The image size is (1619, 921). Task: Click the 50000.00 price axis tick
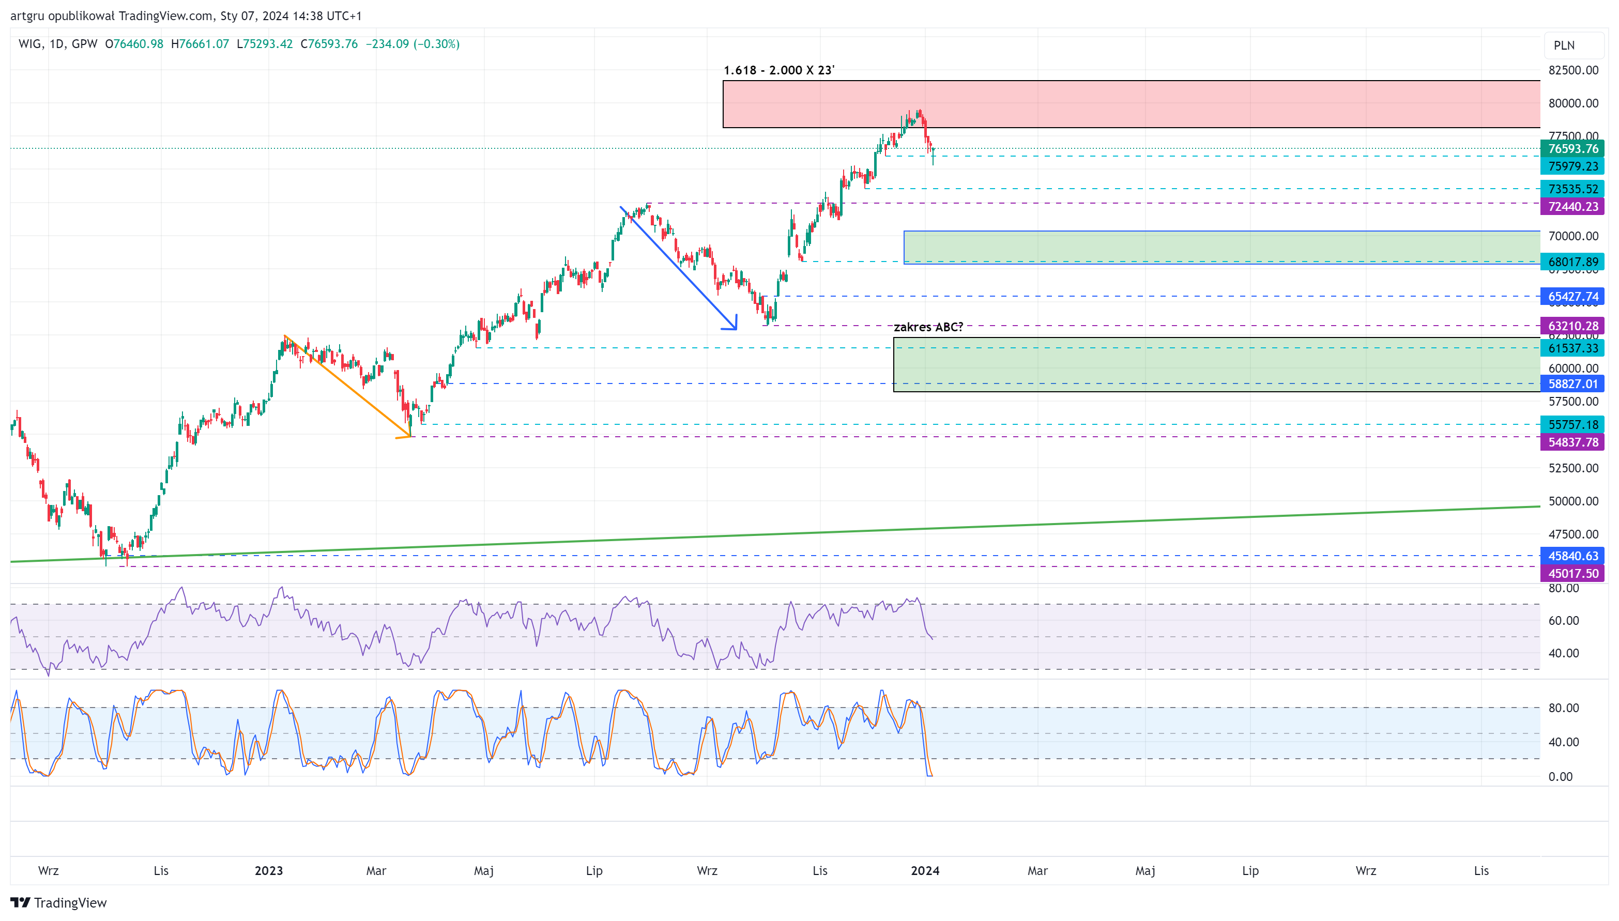pos(1574,501)
